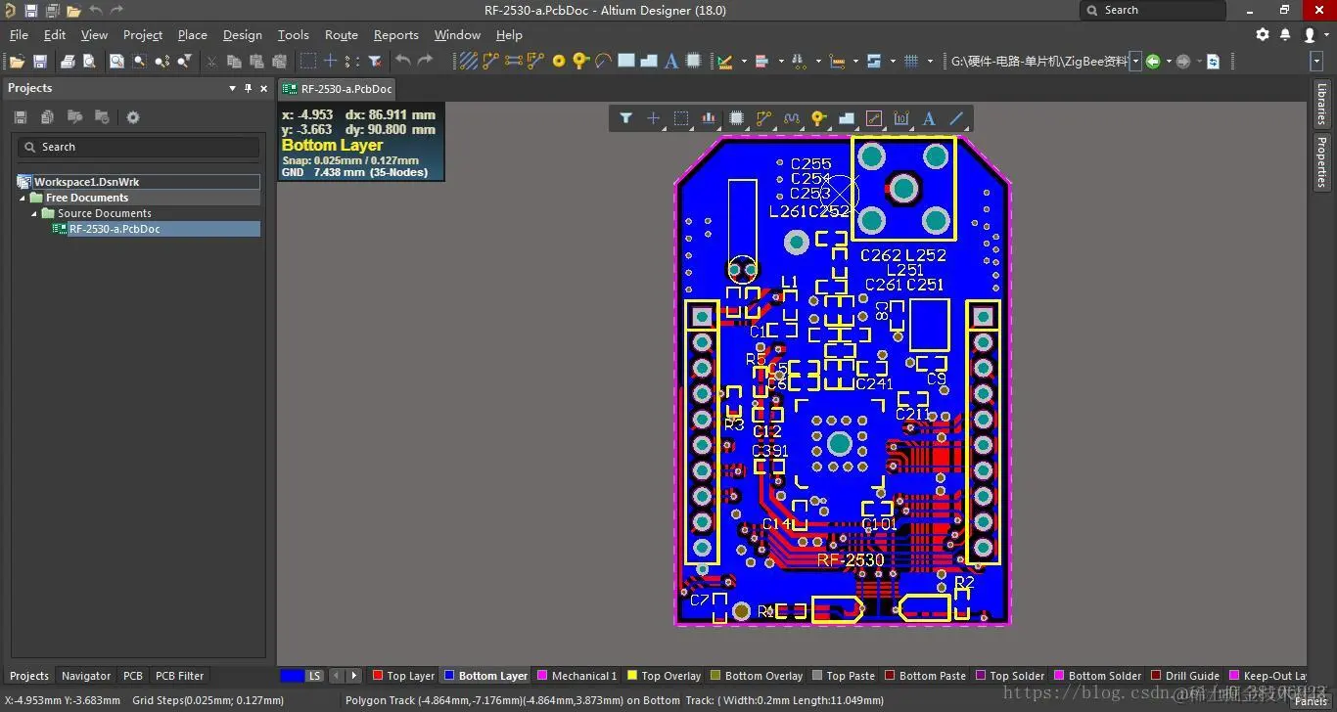1337x712 pixels.
Task: Toggle LS layer set button
Action: pyautogui.click(x=314, y=675)
